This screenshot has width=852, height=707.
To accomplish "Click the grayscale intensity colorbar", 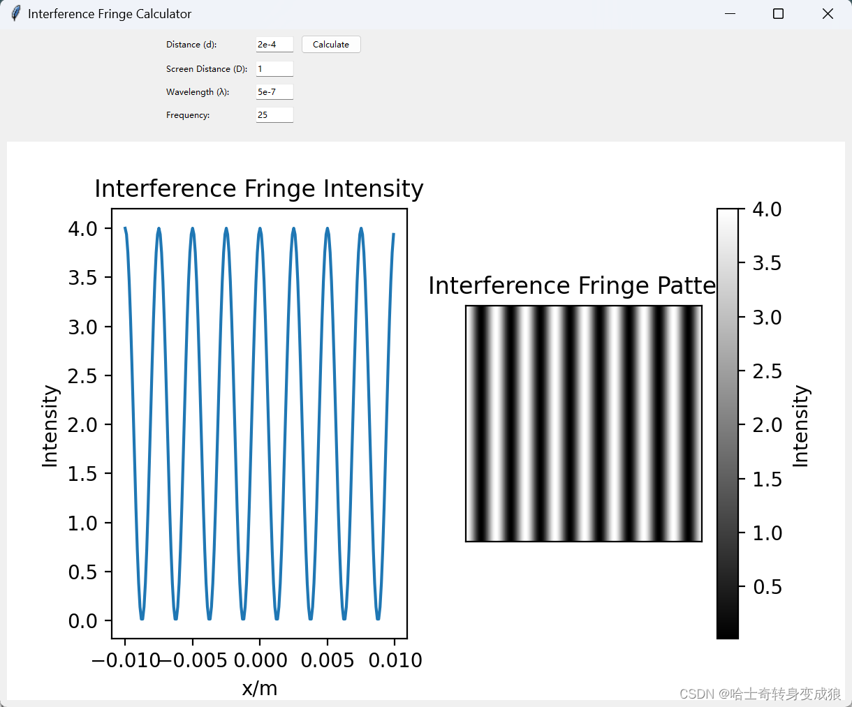I will coord(728,424).
